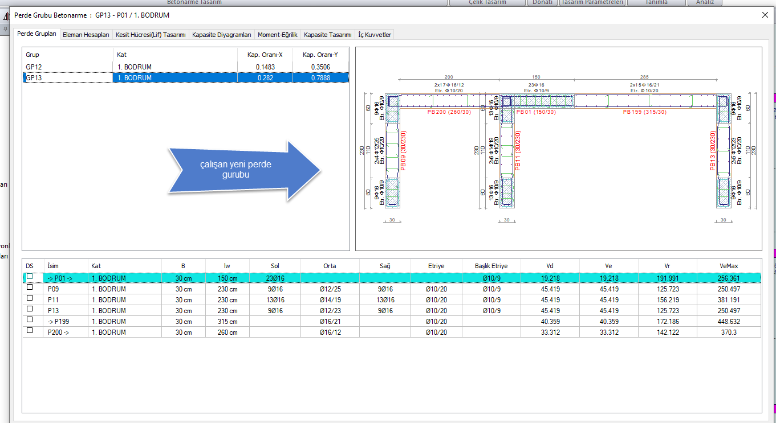
Task: Select the P09 name cell
Action: [x=65, y=289]
